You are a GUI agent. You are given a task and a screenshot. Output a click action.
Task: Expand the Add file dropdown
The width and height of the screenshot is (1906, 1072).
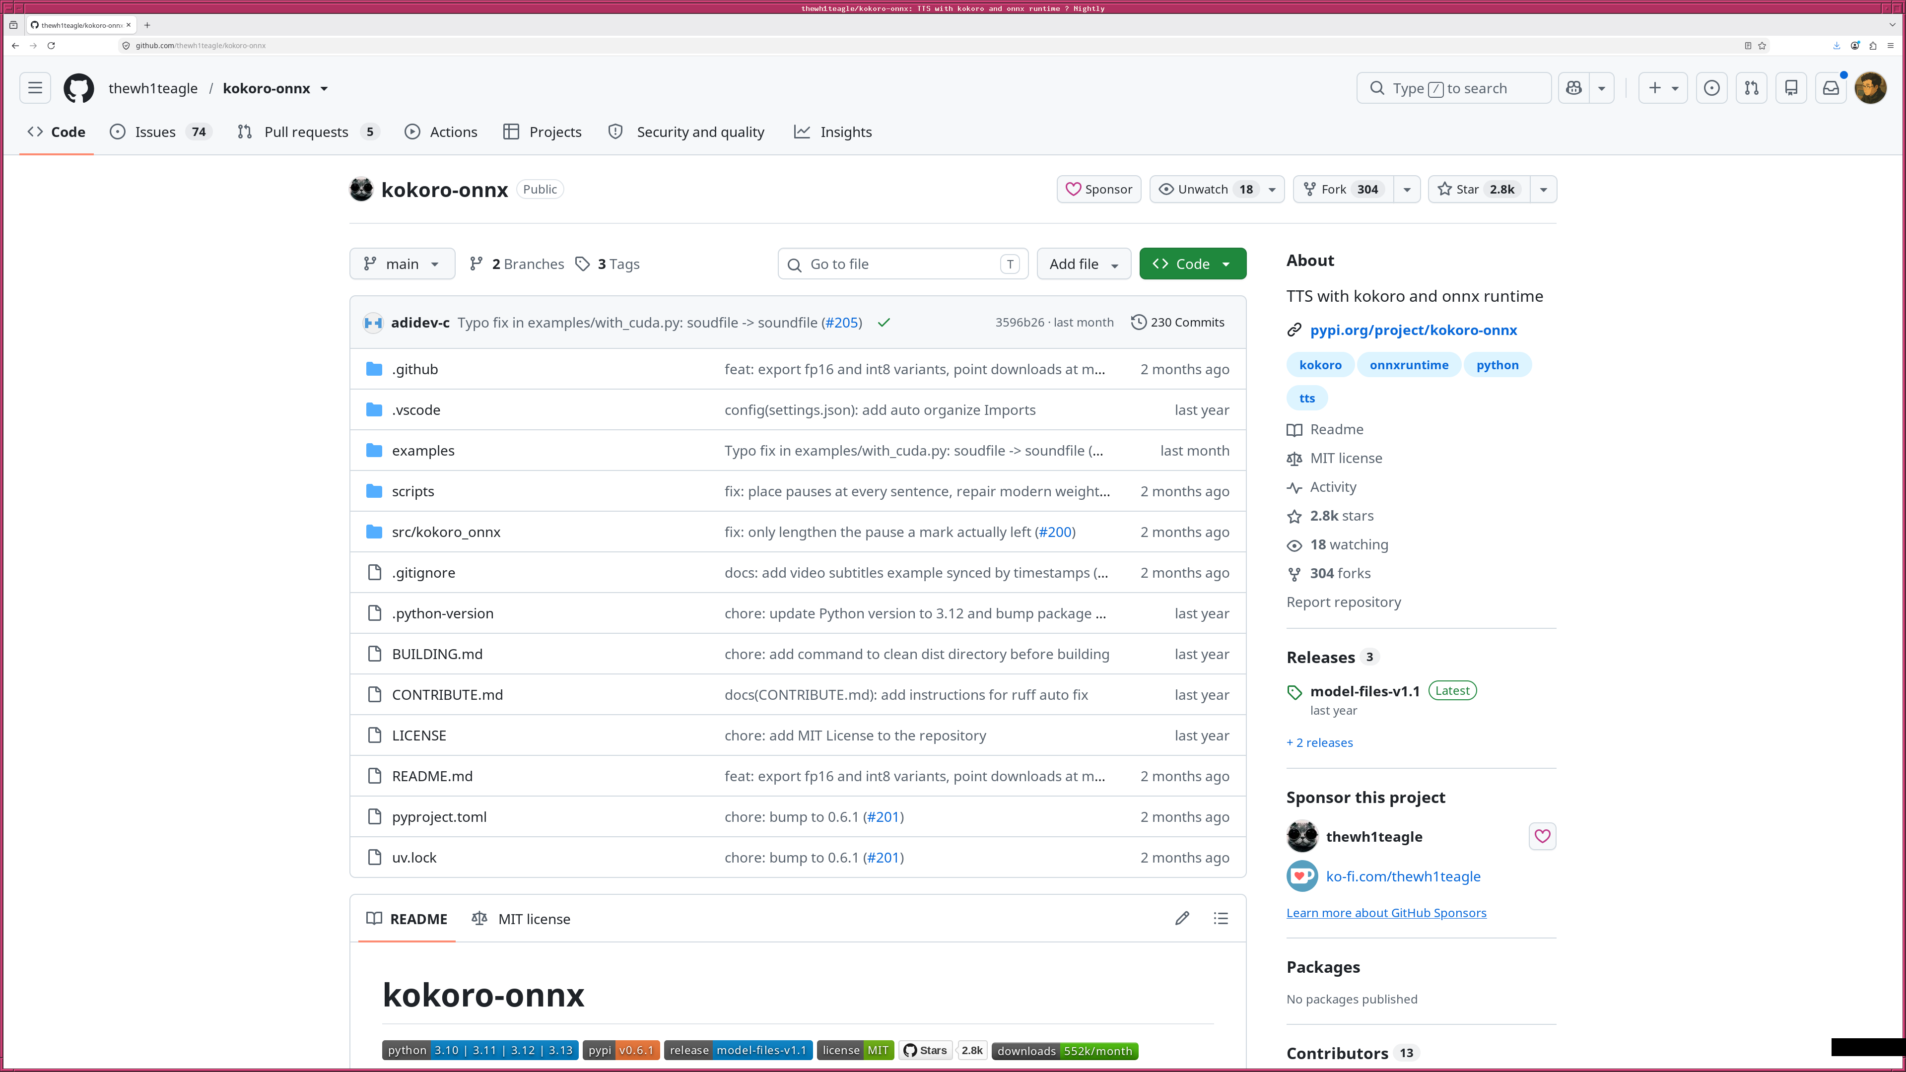point(1084,264)
